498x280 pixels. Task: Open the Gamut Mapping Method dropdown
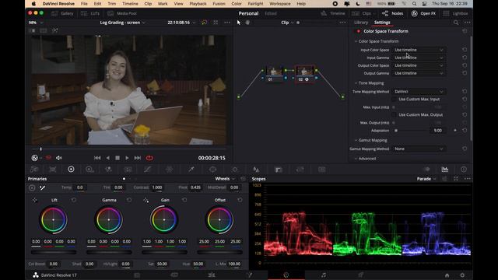[x=419, y=149]
